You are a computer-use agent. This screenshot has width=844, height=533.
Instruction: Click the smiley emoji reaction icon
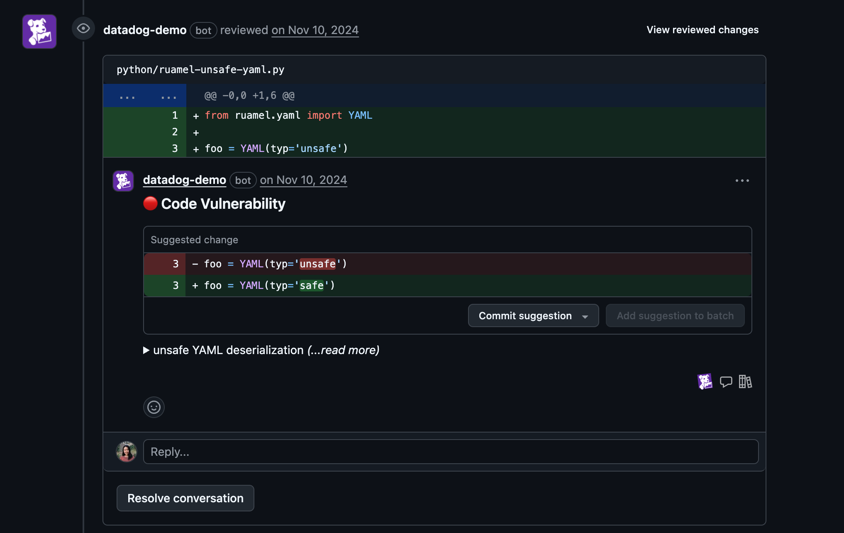[154, 407]
